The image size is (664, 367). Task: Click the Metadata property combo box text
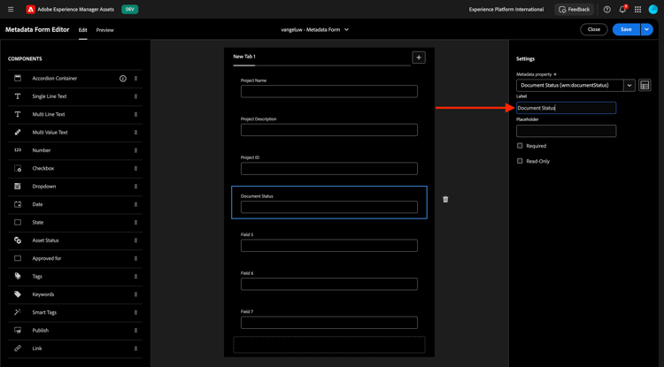570,85
